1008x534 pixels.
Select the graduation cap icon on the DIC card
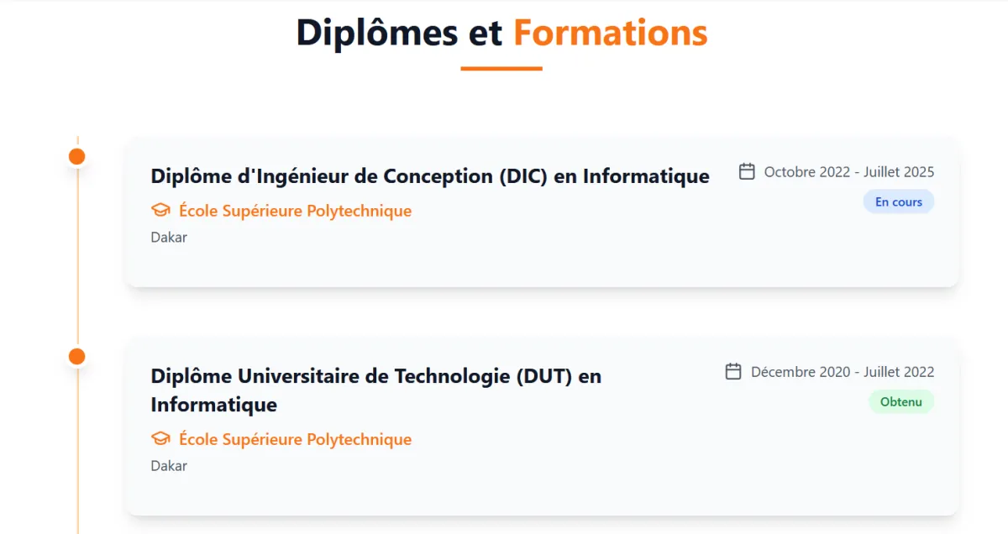(160, 210)
